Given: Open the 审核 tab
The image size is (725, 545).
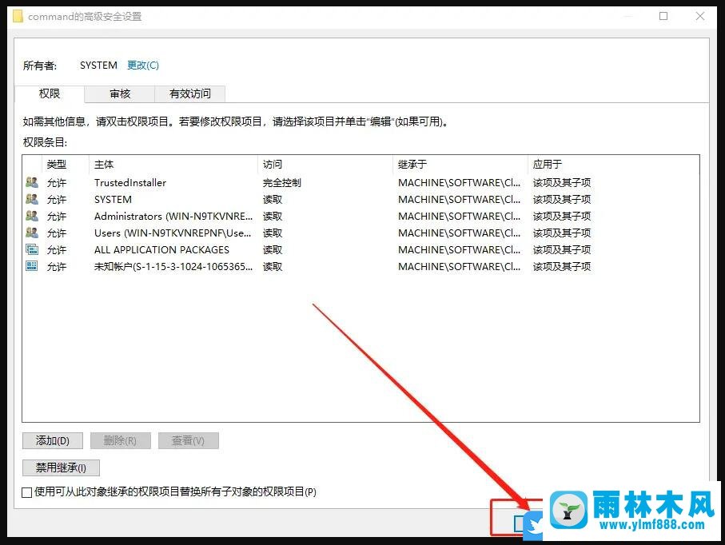Looking at the screenshot, I should click(x=120, y=93).
